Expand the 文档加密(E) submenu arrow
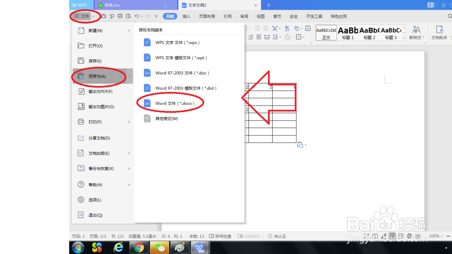 [x=129, y=153]
